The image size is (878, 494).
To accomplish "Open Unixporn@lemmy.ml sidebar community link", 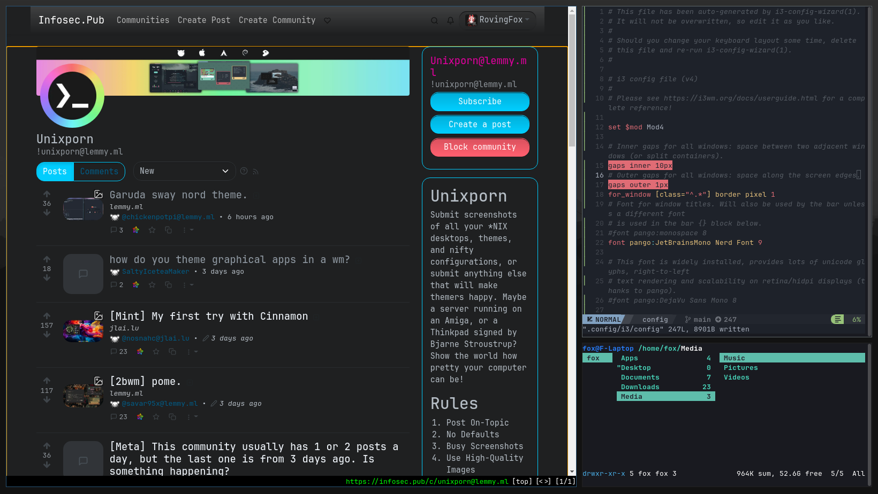I will pos(479,66).
